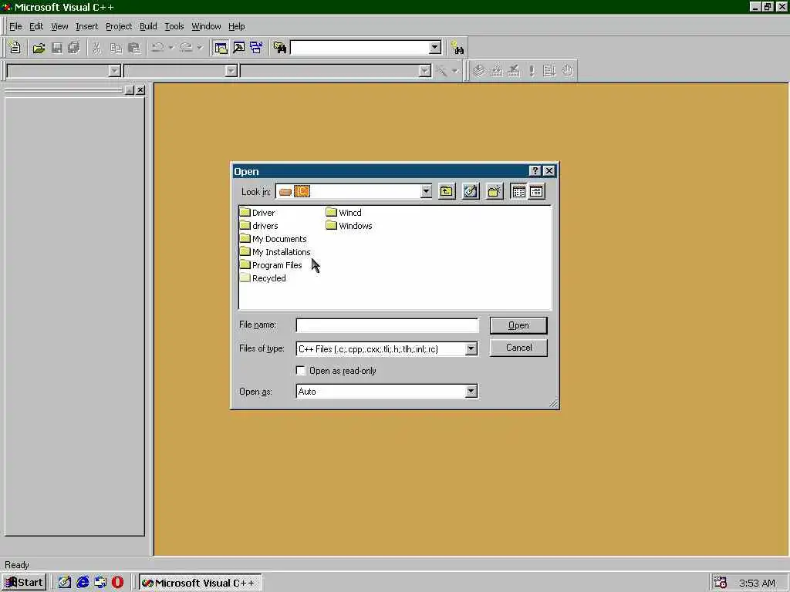
Task: Open the Window List toolbar icon
Action: [x=256, y=48]
